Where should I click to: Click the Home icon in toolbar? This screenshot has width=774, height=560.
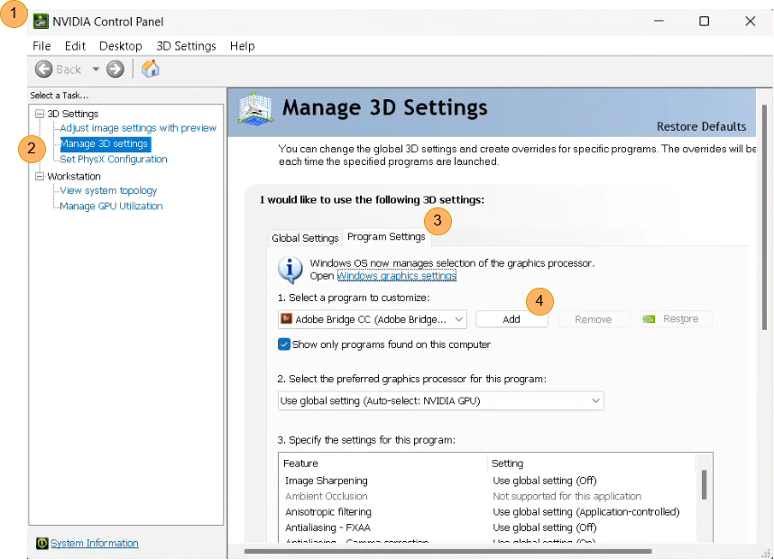tap(151, 69)
